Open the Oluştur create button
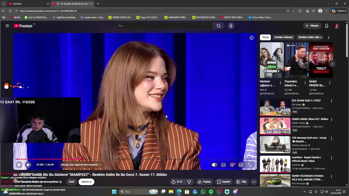The width and height of the screenshot is (349, 196). pos(312,26)
